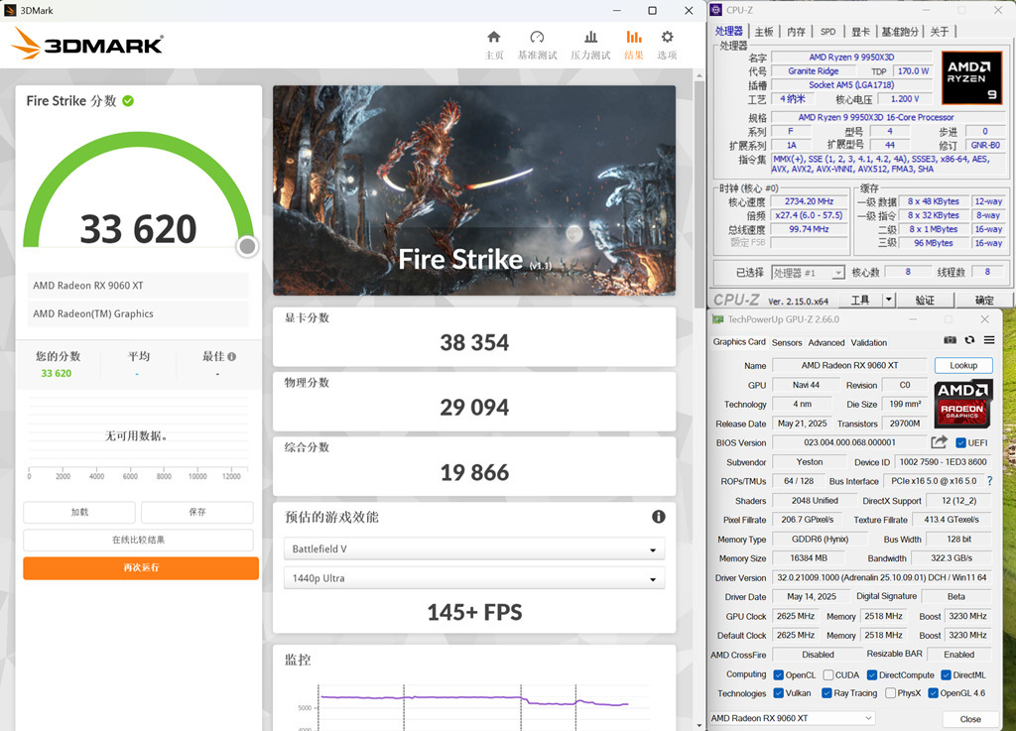Open the GPU selector dropdown in GPU-Z
Viewport: 1016px width, 731px height.
(x=792, y=718)
